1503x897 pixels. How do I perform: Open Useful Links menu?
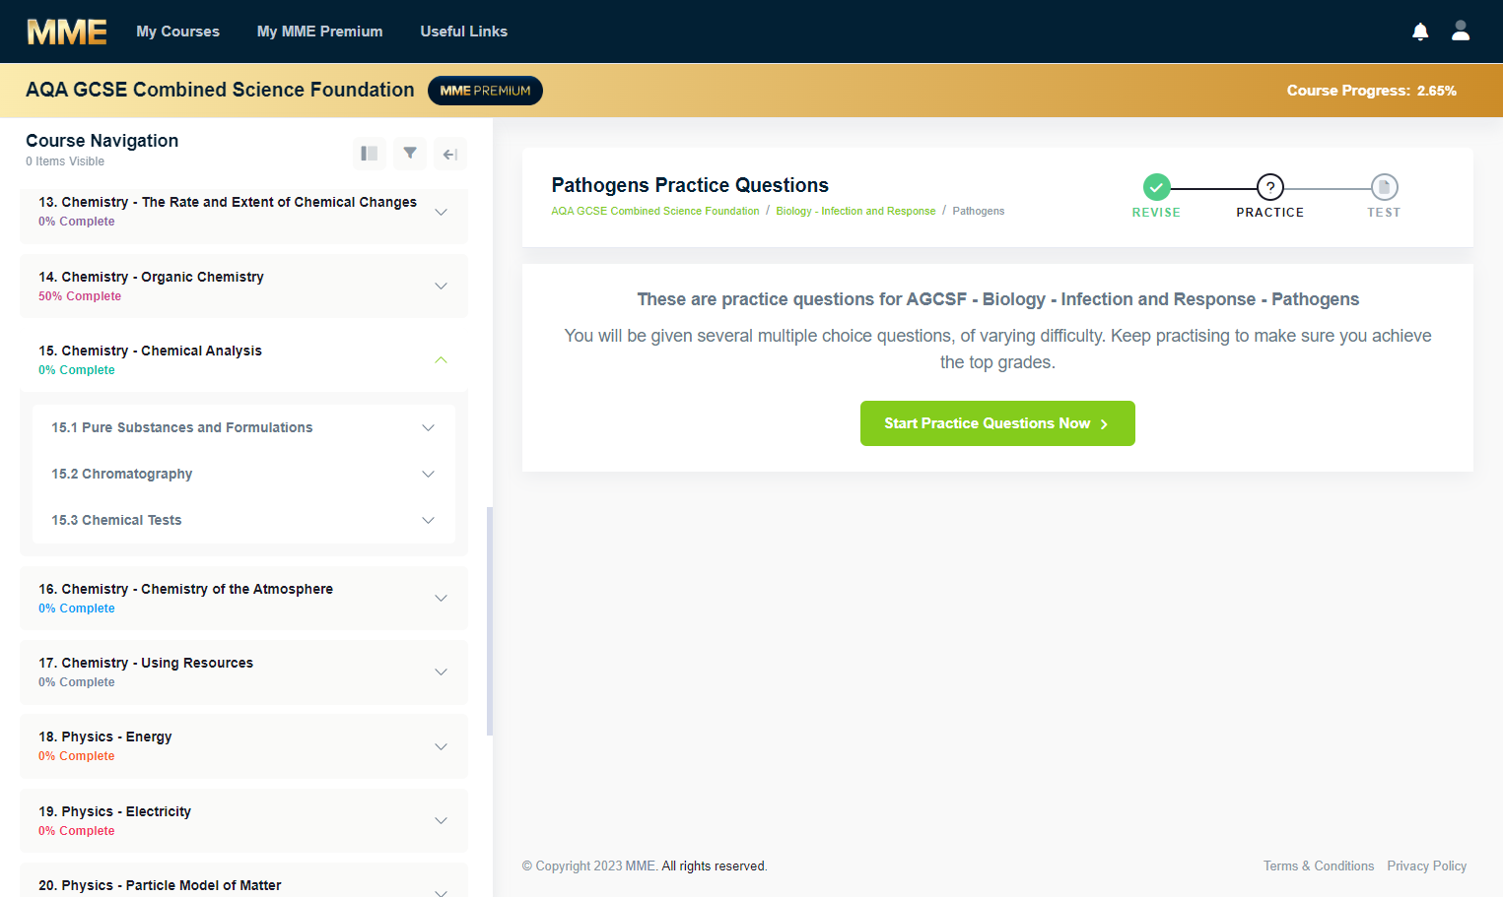[x=463, y=32]
